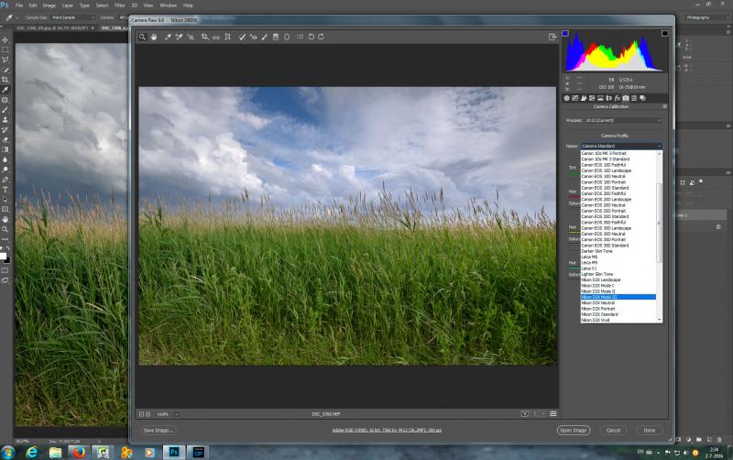
Task: Click the Open Image button
Action: pos(574,430)
